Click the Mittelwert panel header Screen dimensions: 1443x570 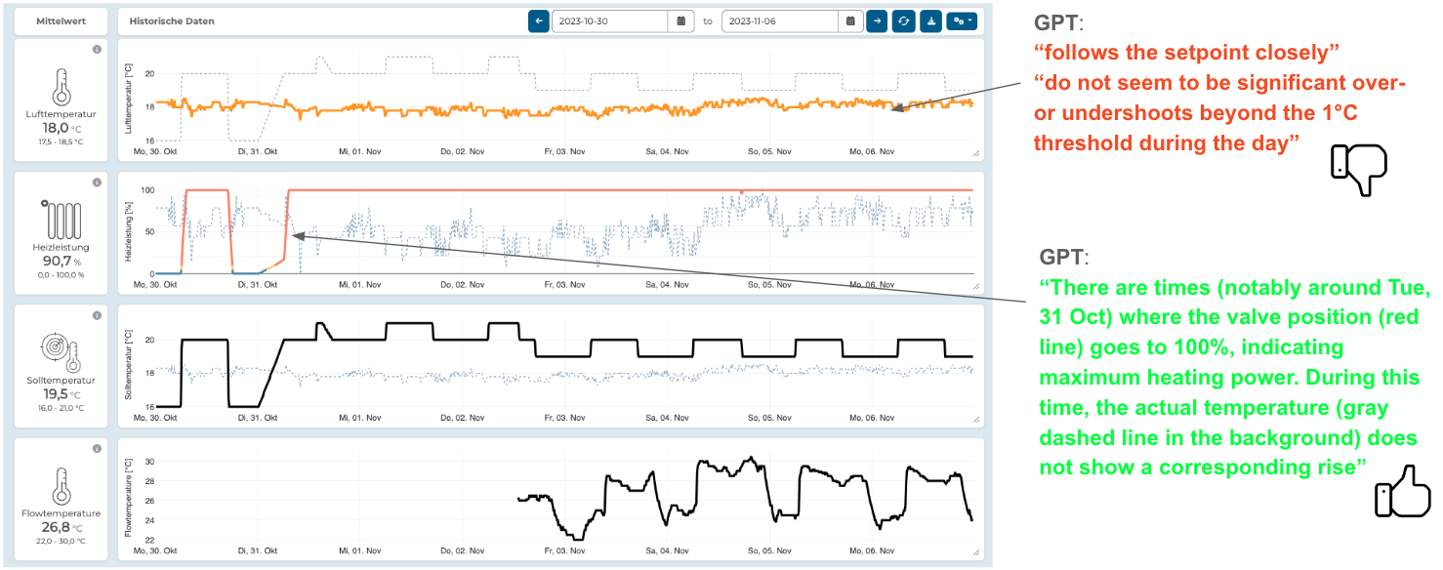61,20
